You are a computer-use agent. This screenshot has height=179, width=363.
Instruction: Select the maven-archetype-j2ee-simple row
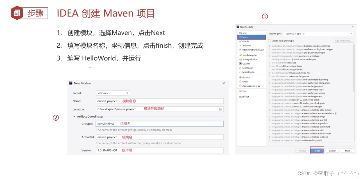point(310,110)
